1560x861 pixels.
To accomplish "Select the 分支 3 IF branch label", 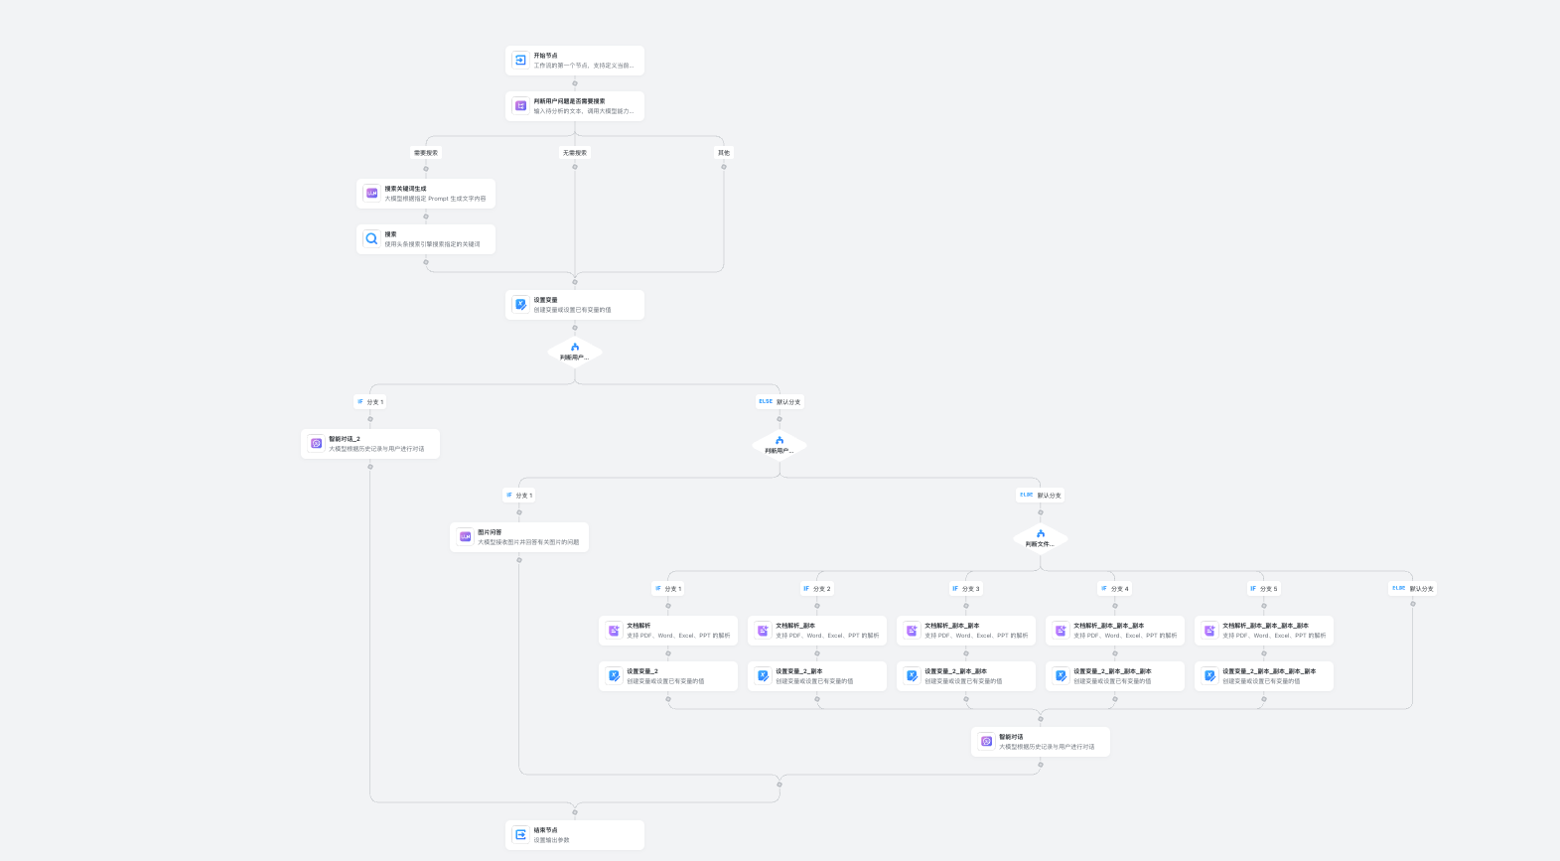I will pyautogui.click(x=965, y=589).
